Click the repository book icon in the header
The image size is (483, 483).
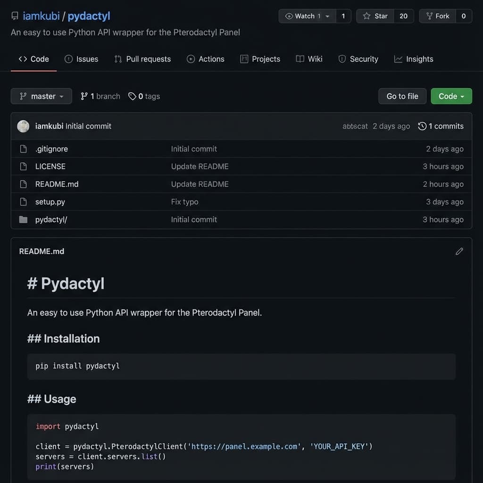[x=14, y=16]
